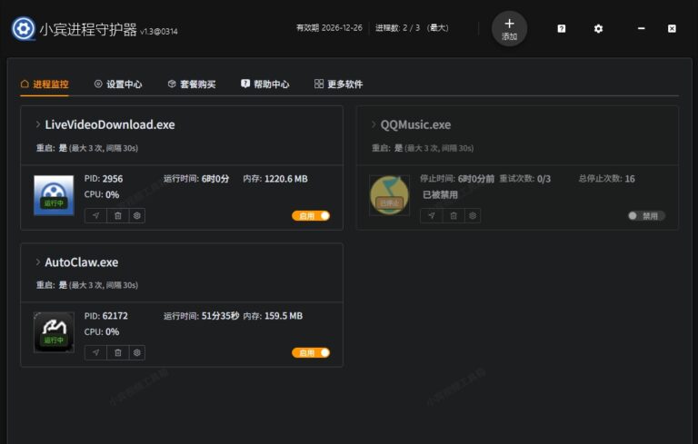Click the 运行时间: 51分35秒 text
This screenshot has height=444, width=698.
201,316
